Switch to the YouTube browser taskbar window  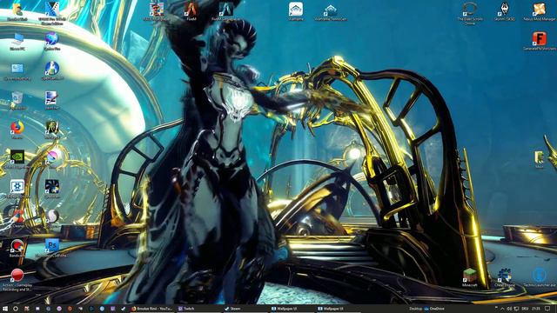point(151,309)
